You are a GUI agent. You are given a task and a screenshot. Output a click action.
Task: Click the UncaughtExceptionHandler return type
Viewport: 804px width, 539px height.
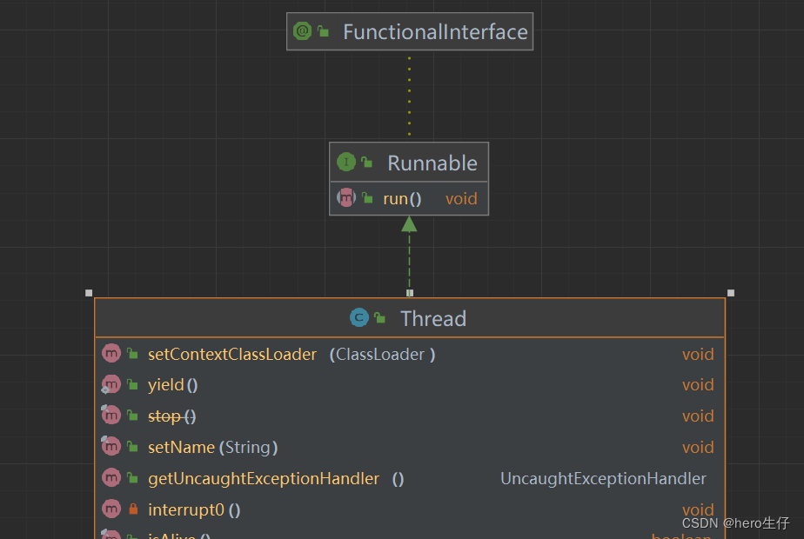point(603,479)
